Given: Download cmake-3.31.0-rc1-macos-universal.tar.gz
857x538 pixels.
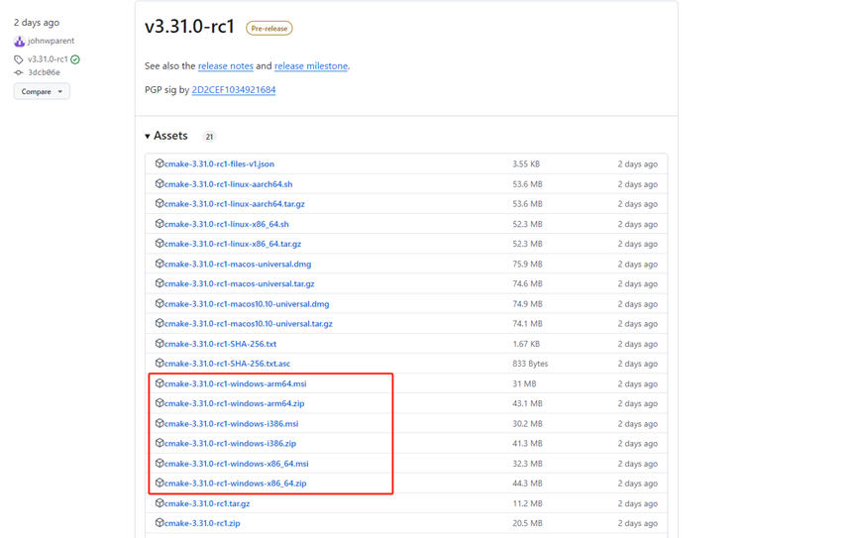Looking at the screenshot, I should click(240, 283).
